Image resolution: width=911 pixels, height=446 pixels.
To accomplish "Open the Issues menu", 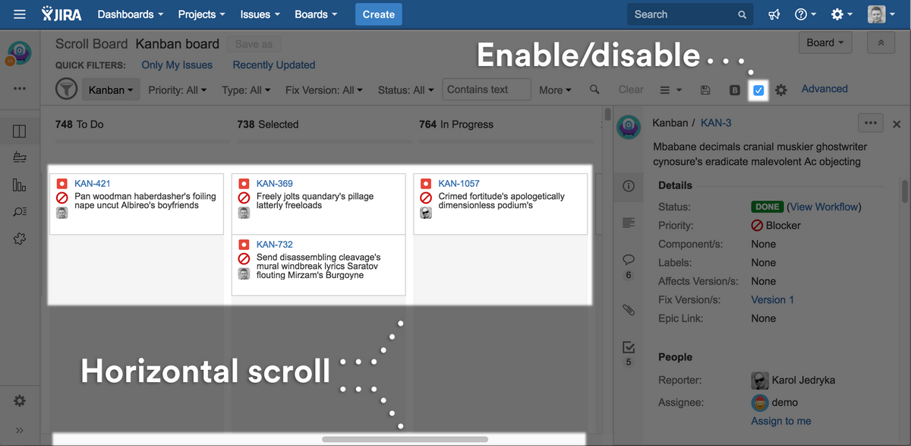I will click(260, 14).
